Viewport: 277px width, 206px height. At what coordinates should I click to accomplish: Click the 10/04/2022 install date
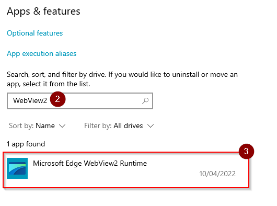[x=217, y=174]
